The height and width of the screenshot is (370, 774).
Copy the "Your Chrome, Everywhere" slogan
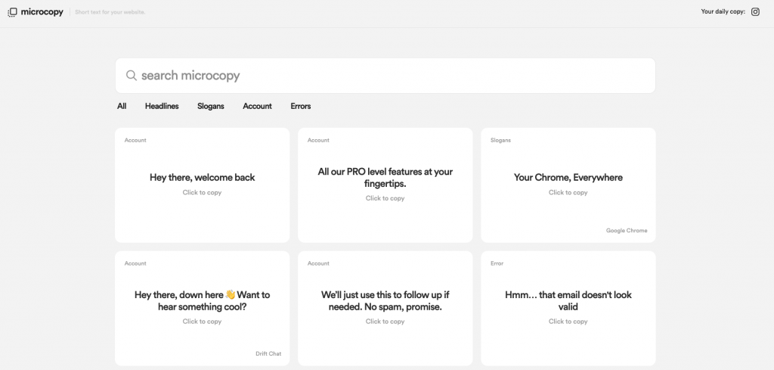tap(568, 178)
